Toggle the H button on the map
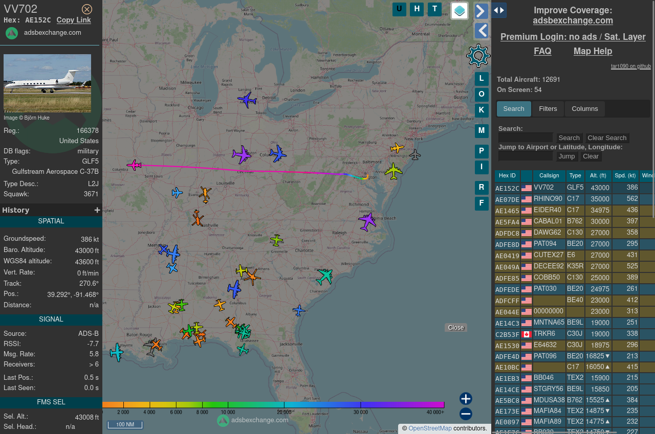Screen dimensions: 655x434 [x=417, y=9]
